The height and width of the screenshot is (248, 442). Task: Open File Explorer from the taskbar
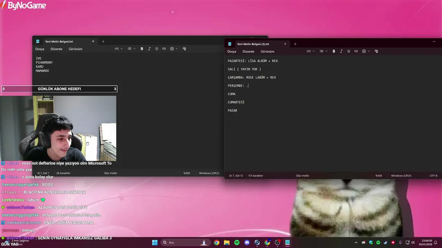[227, 242]
